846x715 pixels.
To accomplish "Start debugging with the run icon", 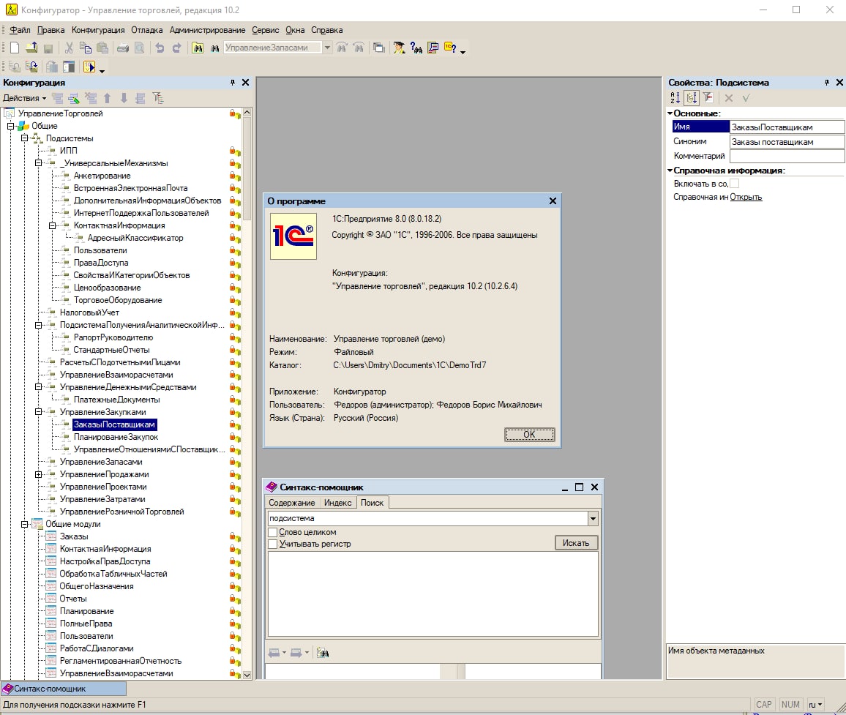I will tap(89, 67).
